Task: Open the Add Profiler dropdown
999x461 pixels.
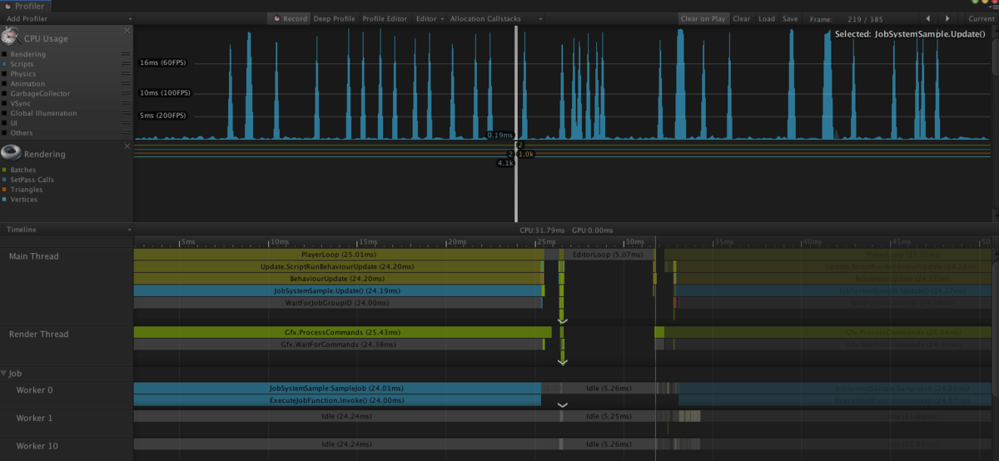Action: pyautogui.click(x=67, y=18)
